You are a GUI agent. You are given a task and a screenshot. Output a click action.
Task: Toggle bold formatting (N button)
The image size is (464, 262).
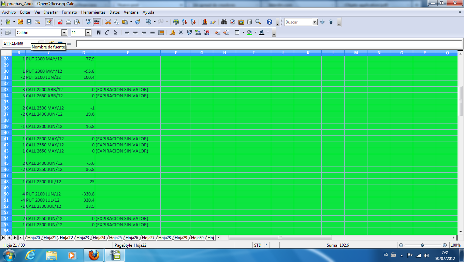tap(99, 33)
